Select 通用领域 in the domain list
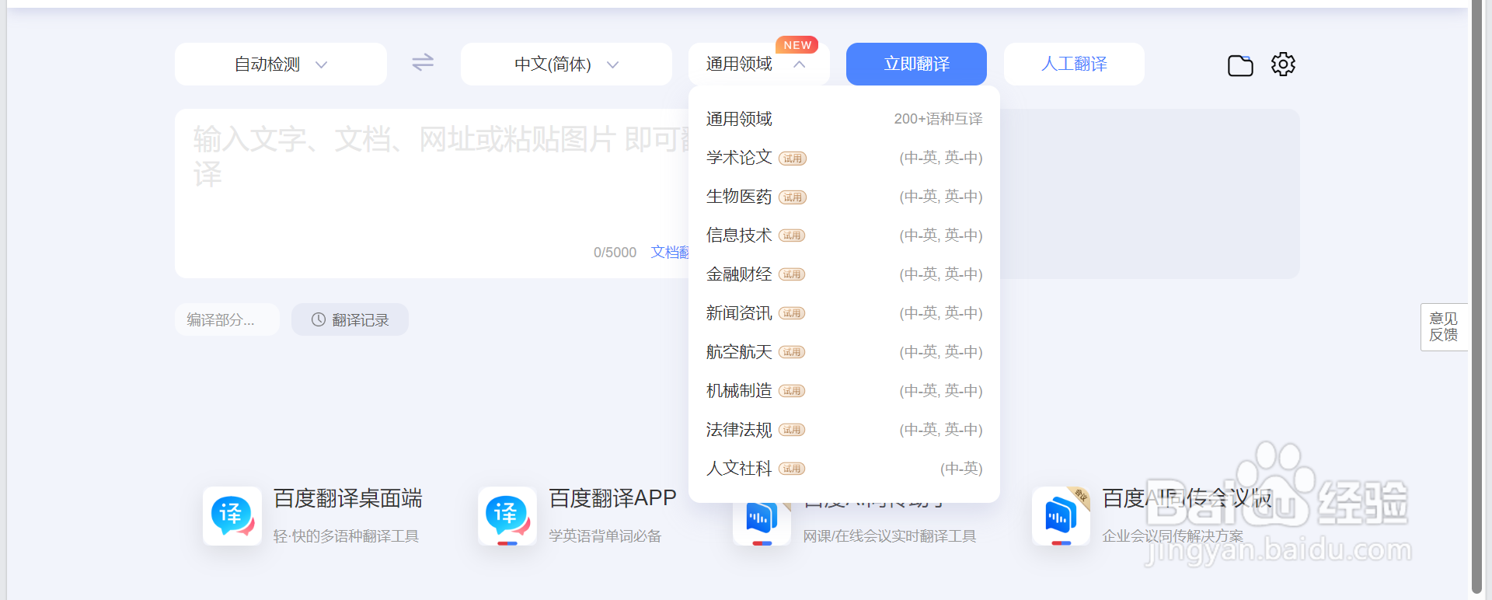Viewport: 1492px width, 600px height. tap(844, 119)
